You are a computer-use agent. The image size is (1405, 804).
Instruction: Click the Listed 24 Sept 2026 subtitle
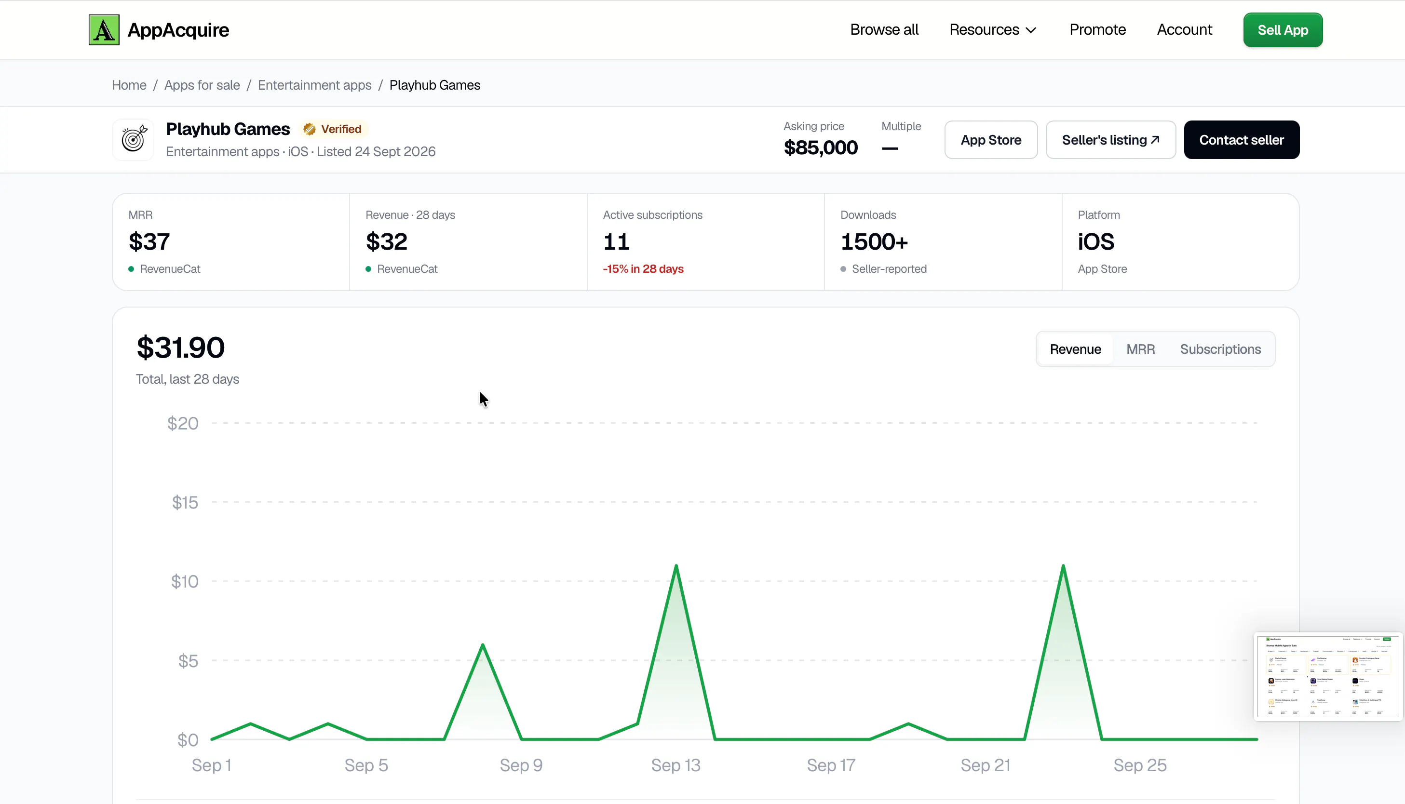tap(376, 152)
